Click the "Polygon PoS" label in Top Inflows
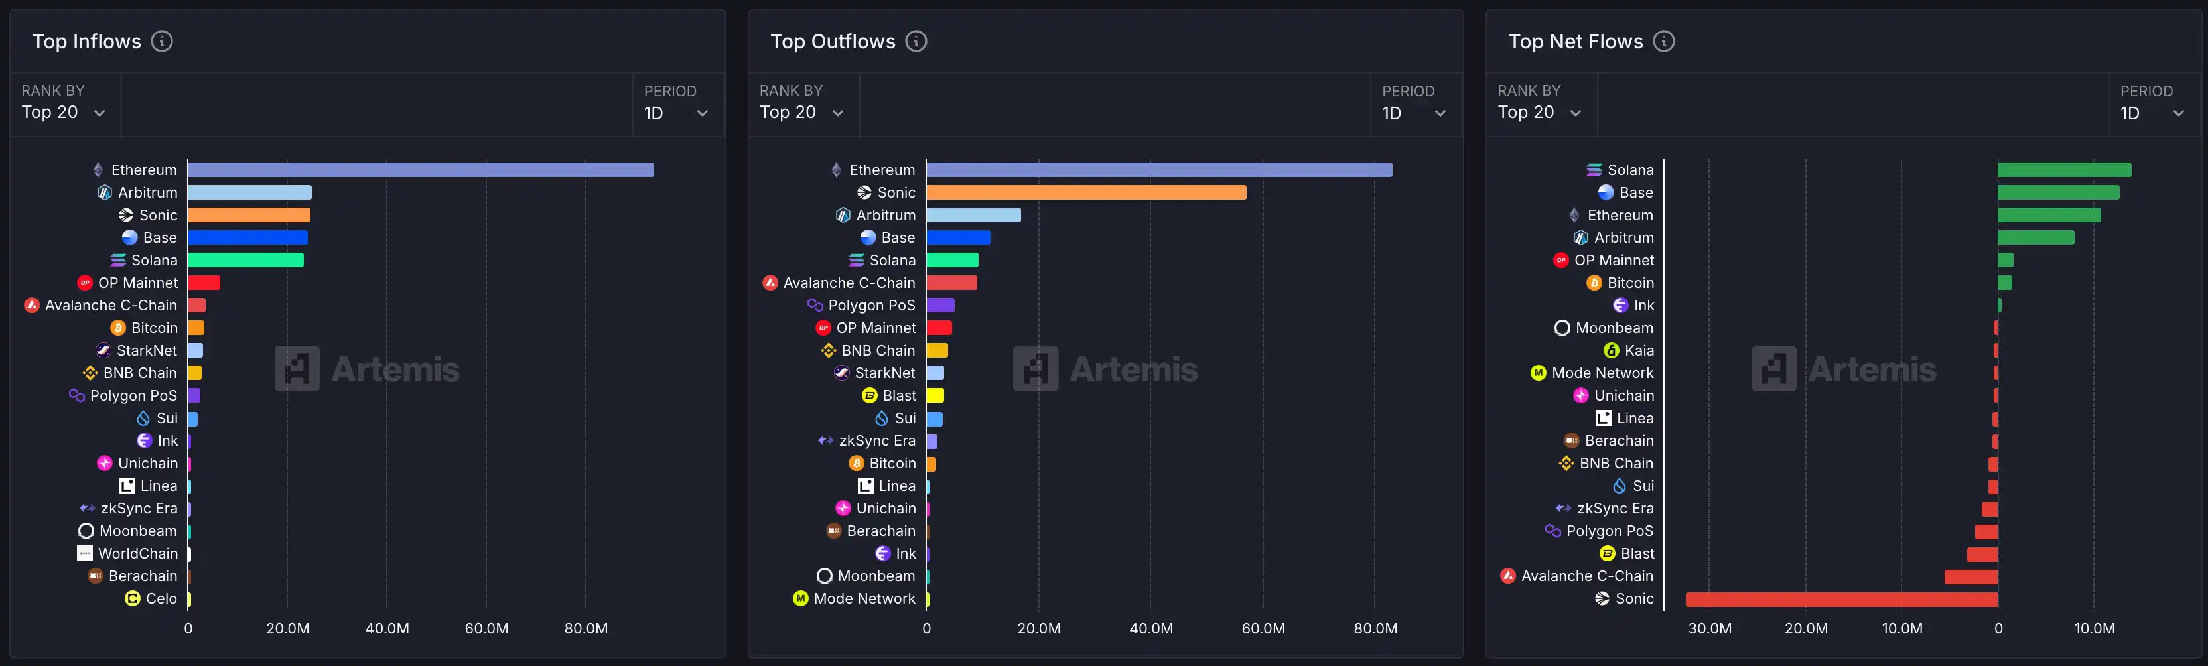The width and height of the screenshot is (2208, 666). (x=134, y=395)
